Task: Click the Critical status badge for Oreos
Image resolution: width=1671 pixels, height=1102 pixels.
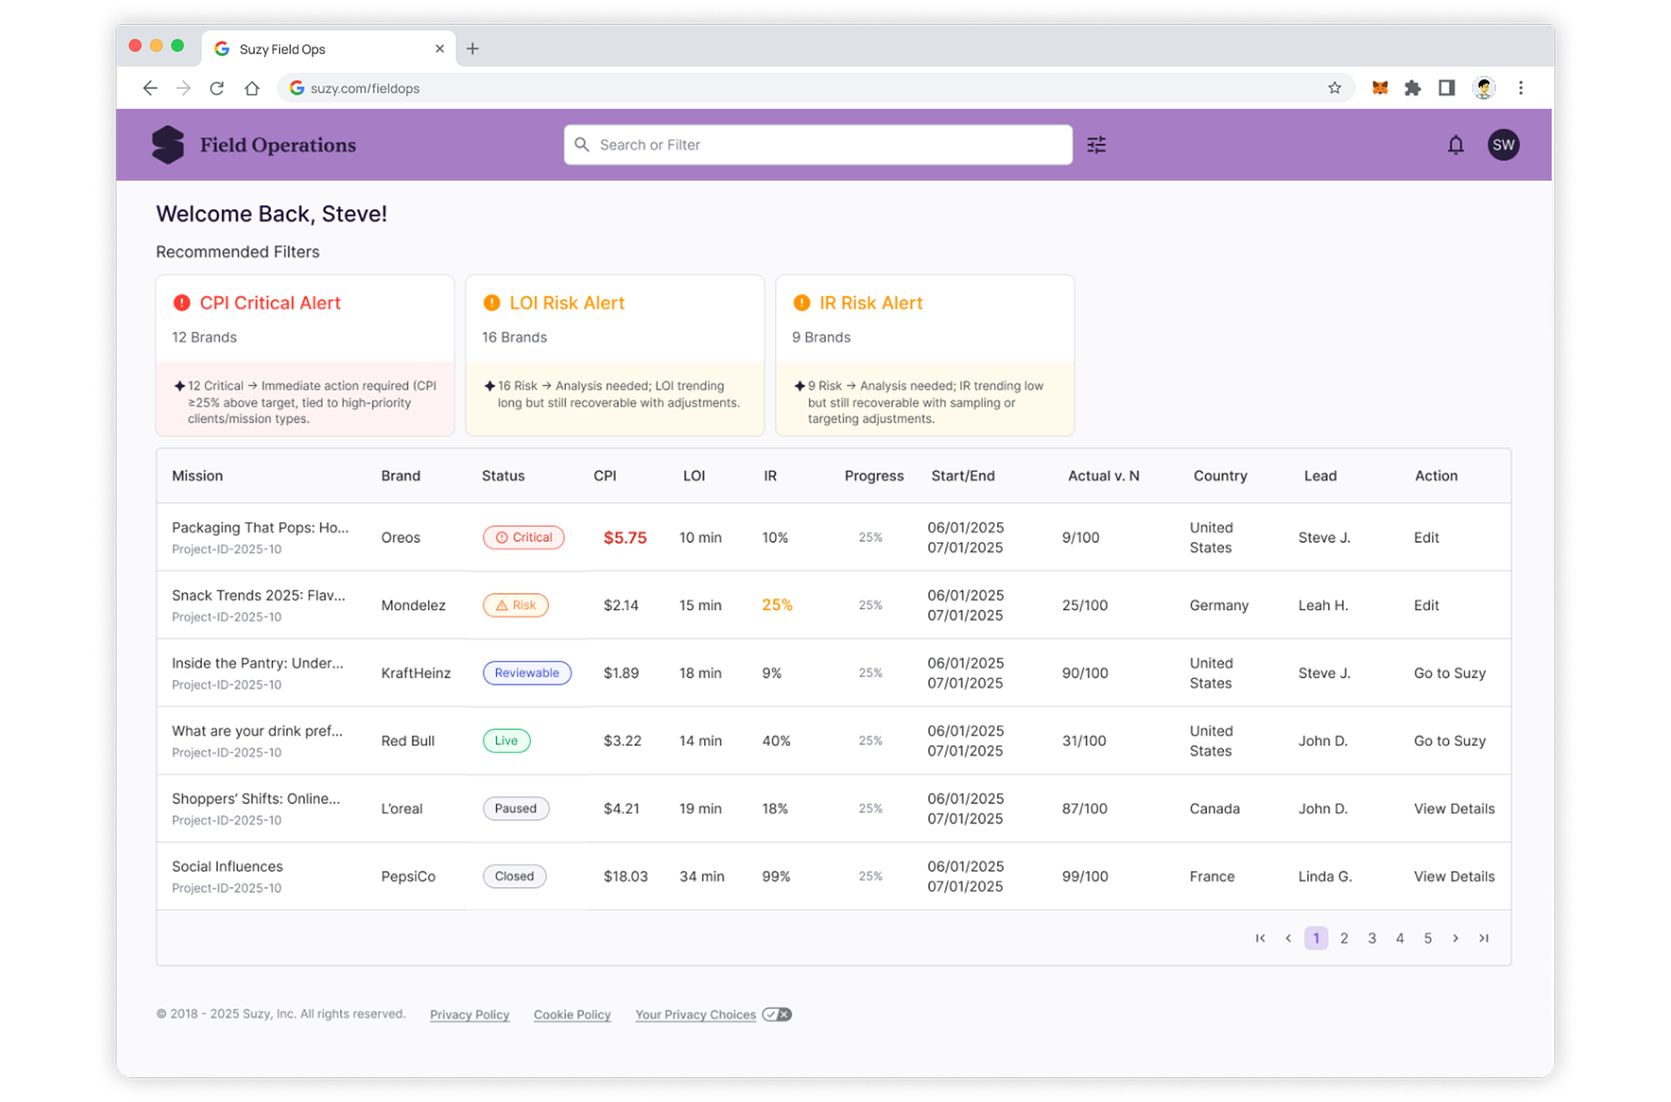Action: (523, 538)
